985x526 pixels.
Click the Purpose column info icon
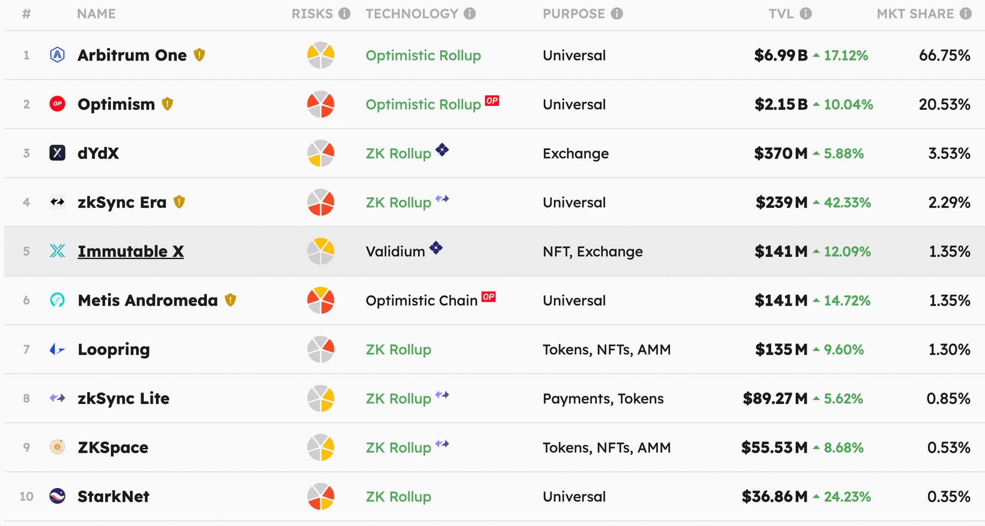[617, 14]
